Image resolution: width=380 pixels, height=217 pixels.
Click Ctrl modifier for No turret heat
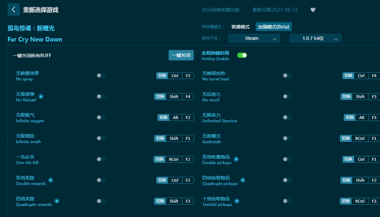tap(361, 75)
